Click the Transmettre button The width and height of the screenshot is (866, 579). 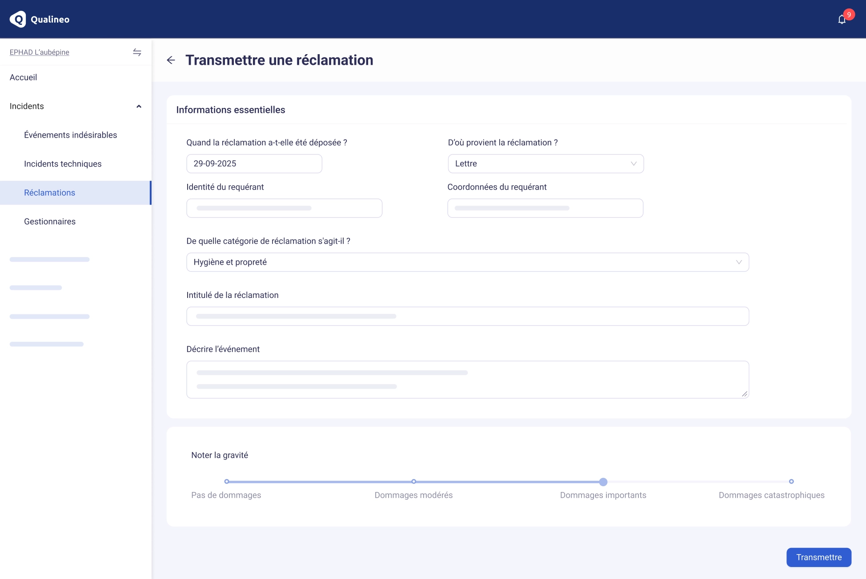point(818,557)
